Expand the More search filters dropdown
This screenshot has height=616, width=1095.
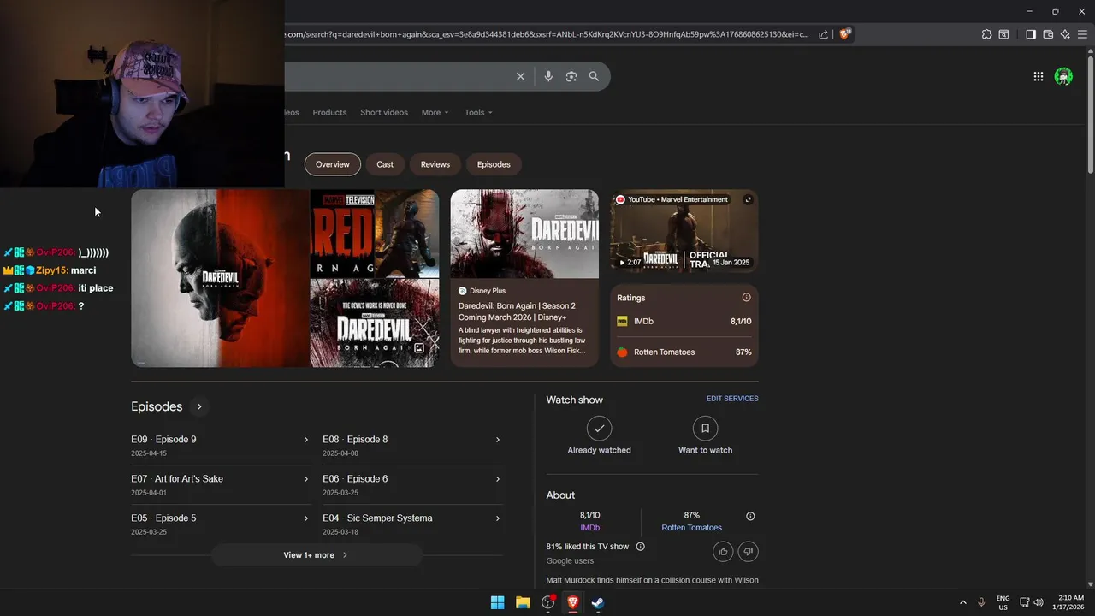[x=435, y=112]
